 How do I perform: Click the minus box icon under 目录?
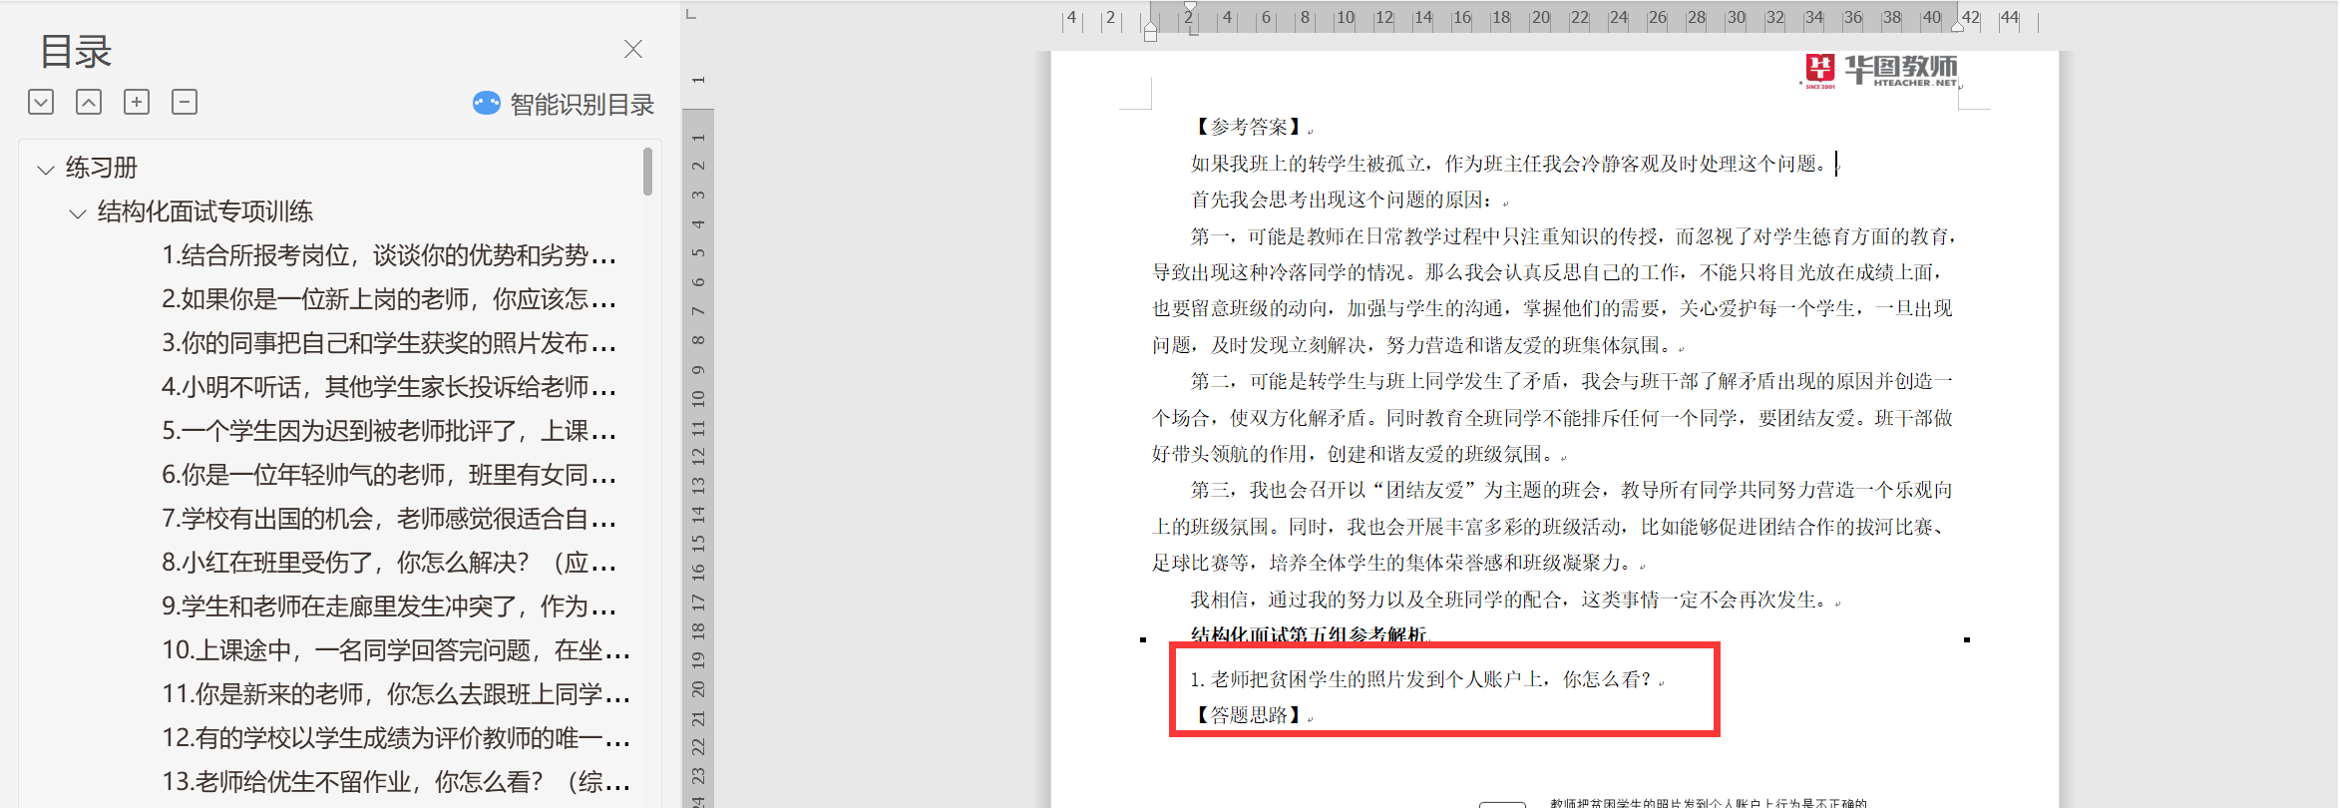pos(185,102)
